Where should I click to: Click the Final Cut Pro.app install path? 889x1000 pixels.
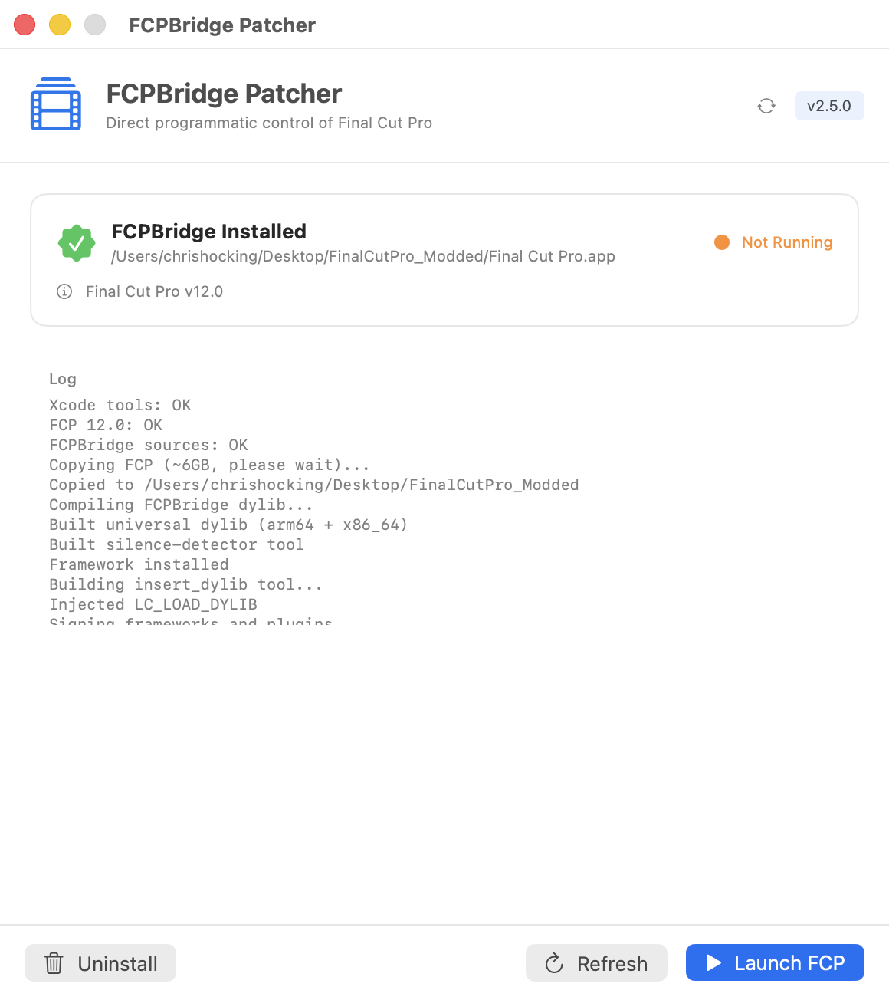pos(363,256)
